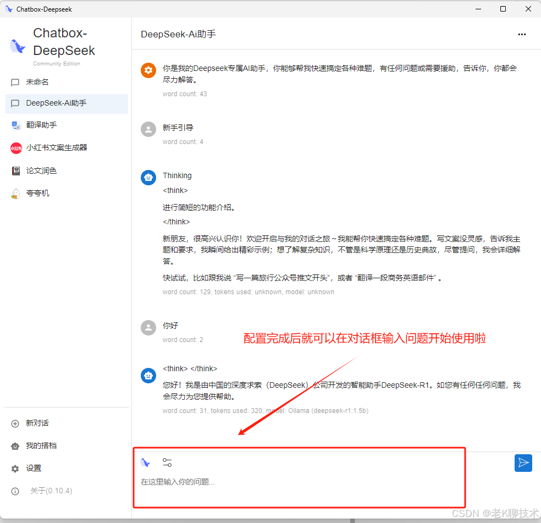Open the conversation settings sliders icon
Screen dimensions: 541x523
167,463
